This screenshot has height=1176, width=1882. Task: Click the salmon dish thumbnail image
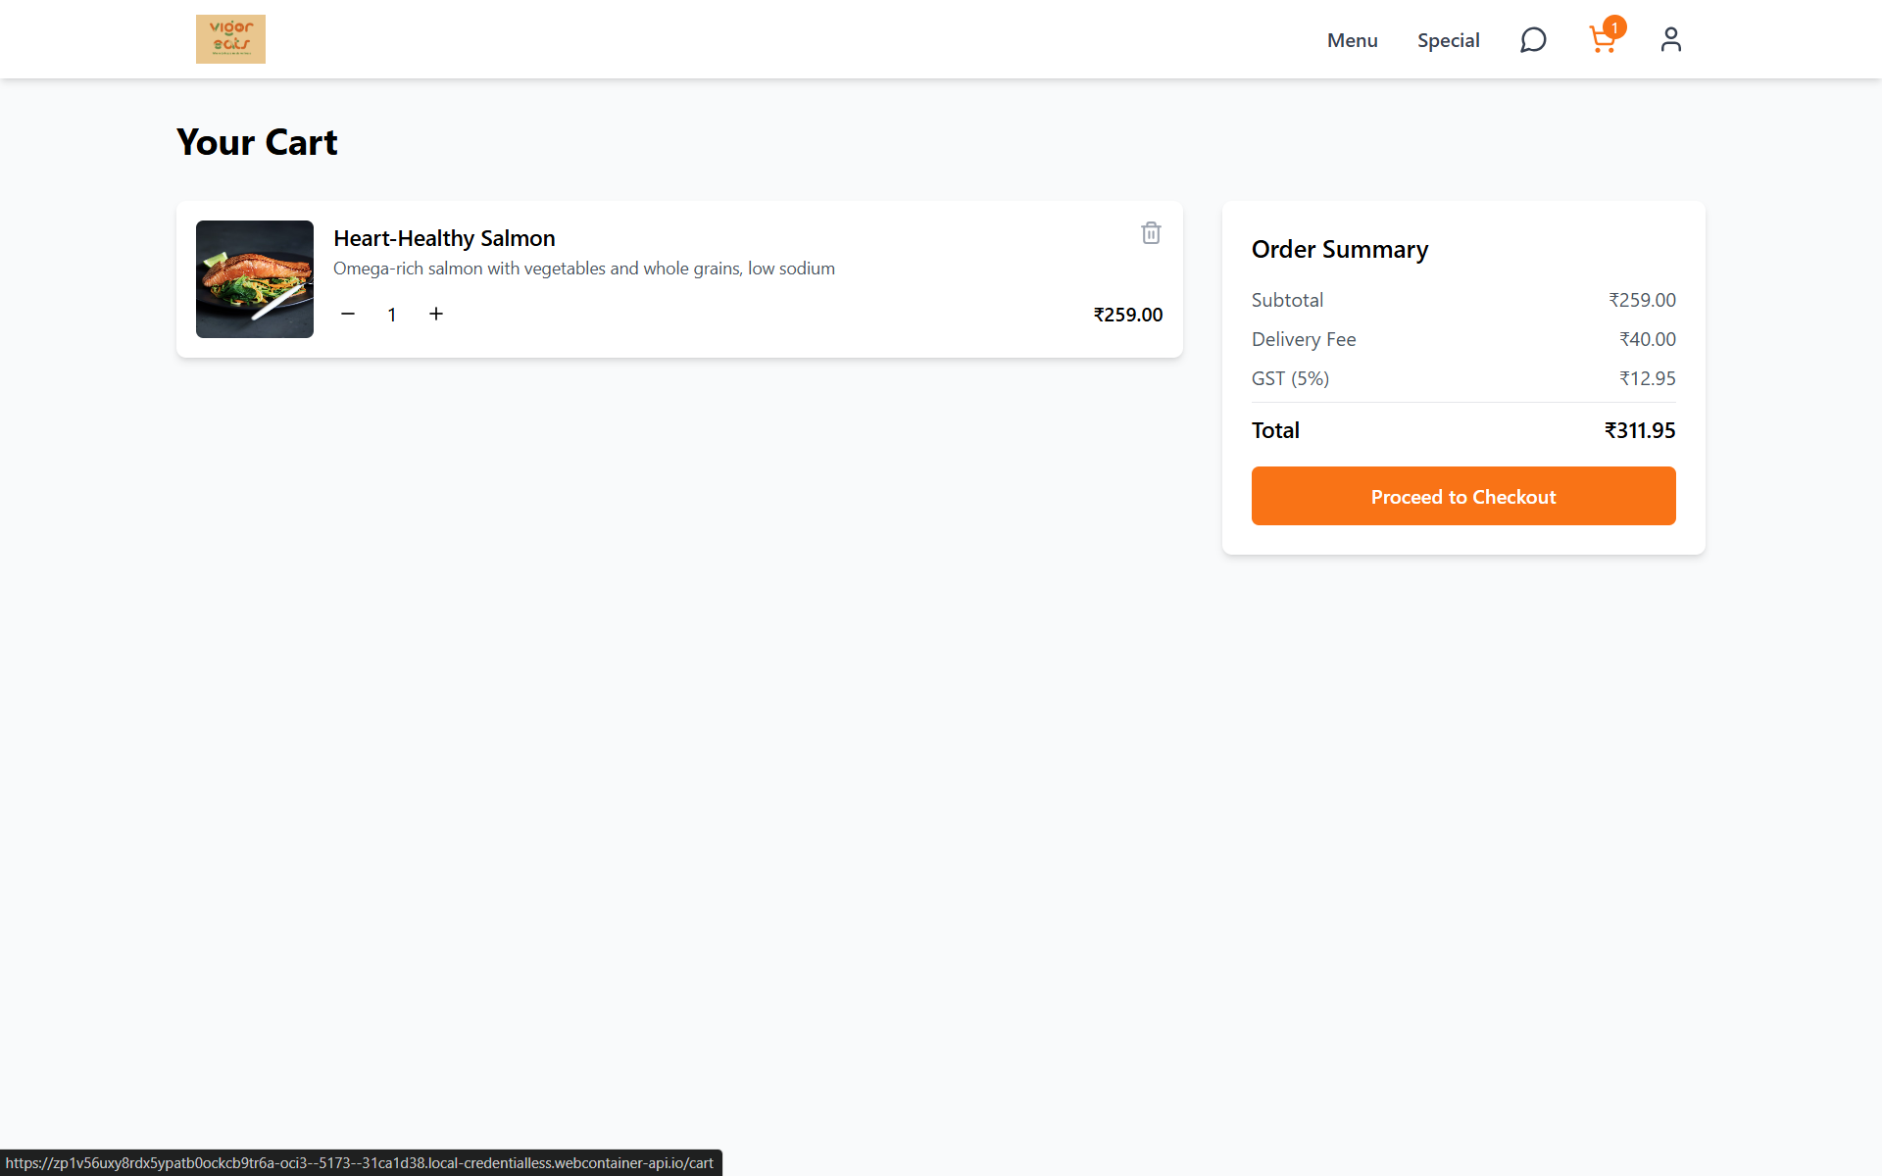click(255, 279)
